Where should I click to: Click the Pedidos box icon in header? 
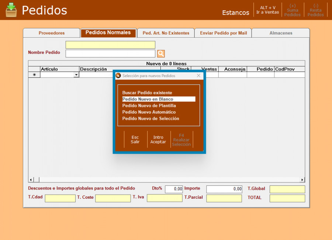11,10
